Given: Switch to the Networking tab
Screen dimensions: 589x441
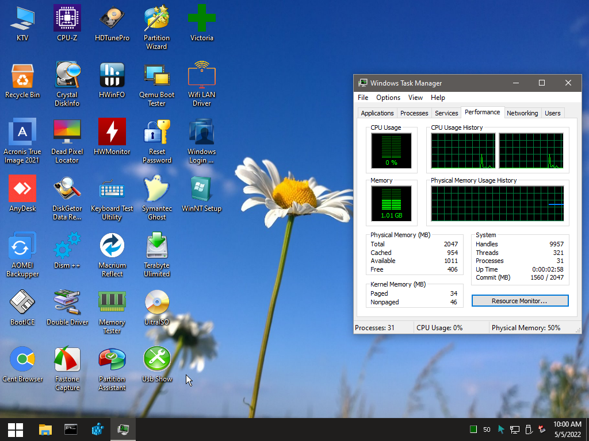Looking at the screenshot, I should [x=522, y=113].
